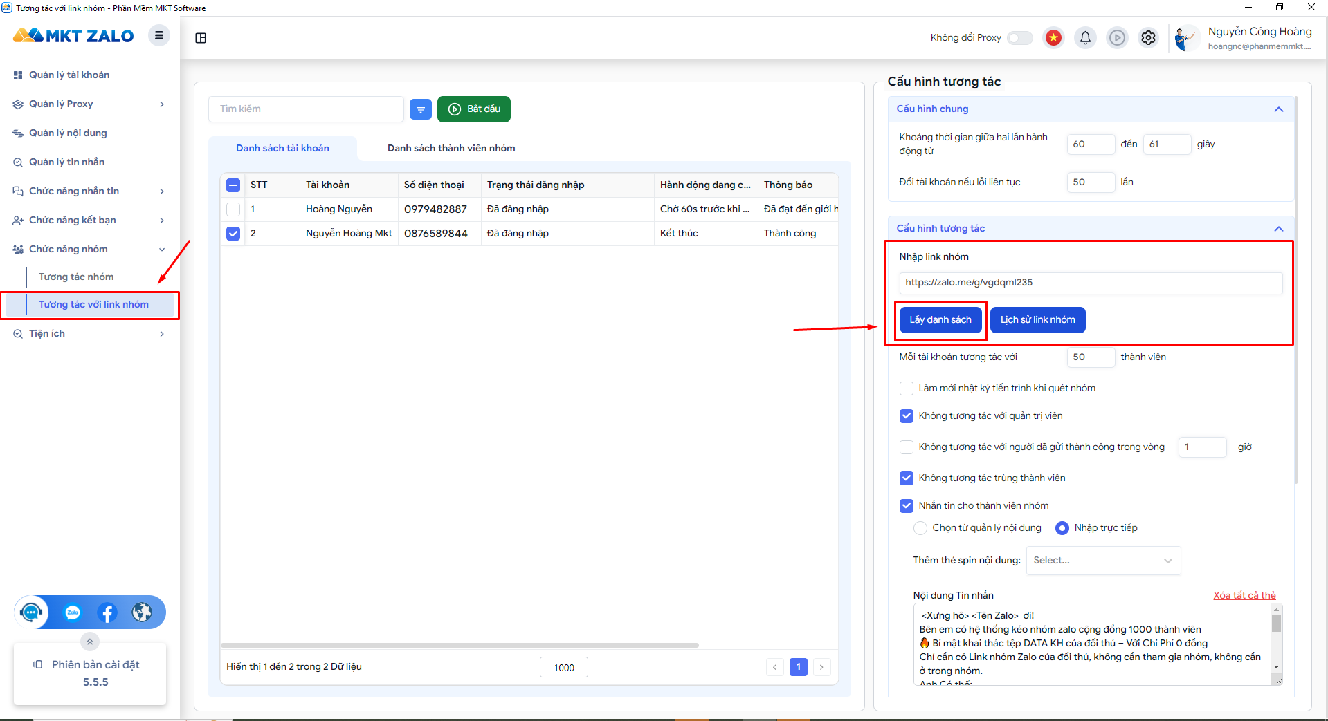
Task: Open the Facebook contact icon
Action: [107, 612]
